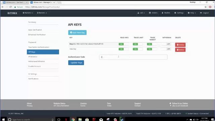Toggle Withdraw for the first key

(166, 44)
